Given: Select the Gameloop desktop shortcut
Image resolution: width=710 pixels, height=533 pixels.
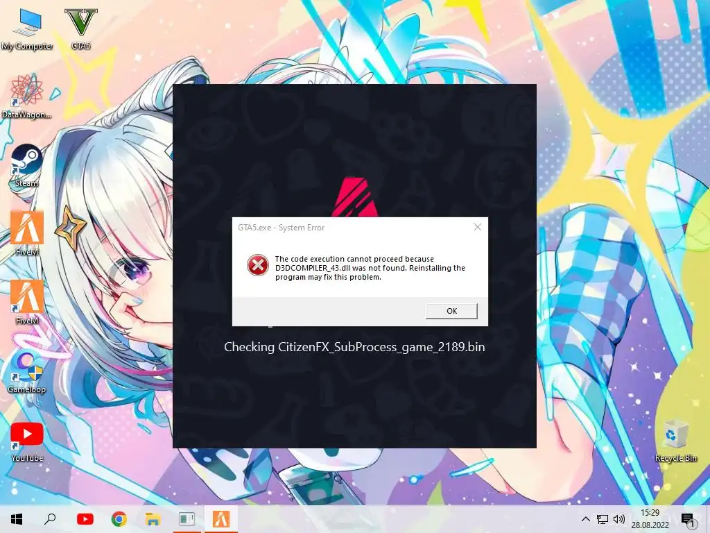Looking at the screenshot, I should tap(27, 372).
